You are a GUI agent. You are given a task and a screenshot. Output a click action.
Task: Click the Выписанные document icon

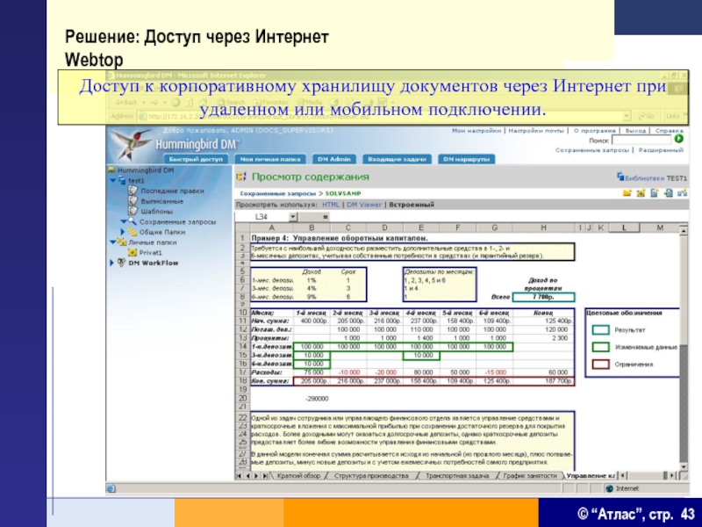pos(133,201)
